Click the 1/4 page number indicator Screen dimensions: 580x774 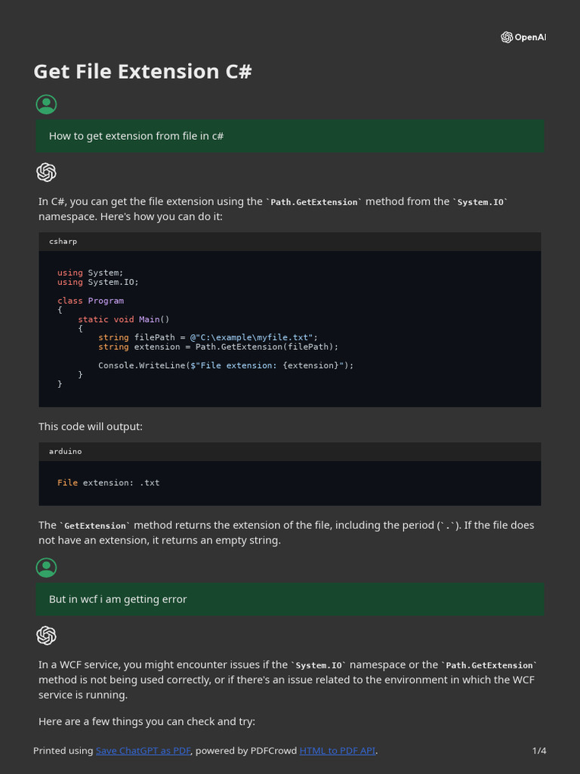click(539, 751)
